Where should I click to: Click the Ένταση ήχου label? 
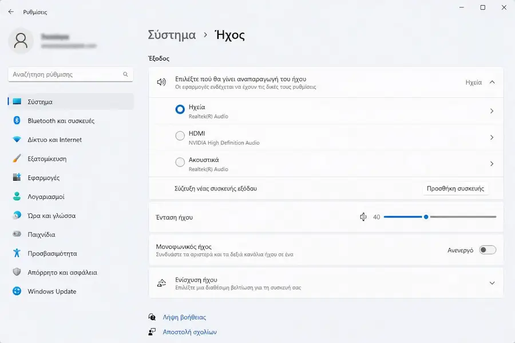pyautogui.click(x=174, y=217)
